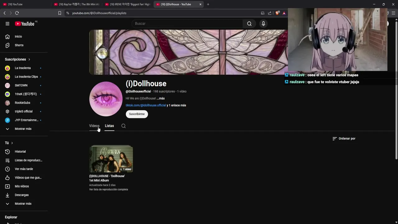Go back in browser history
The height and width of the screenshot is (224, 398).
pyautogui.click(x=4, y=13)
